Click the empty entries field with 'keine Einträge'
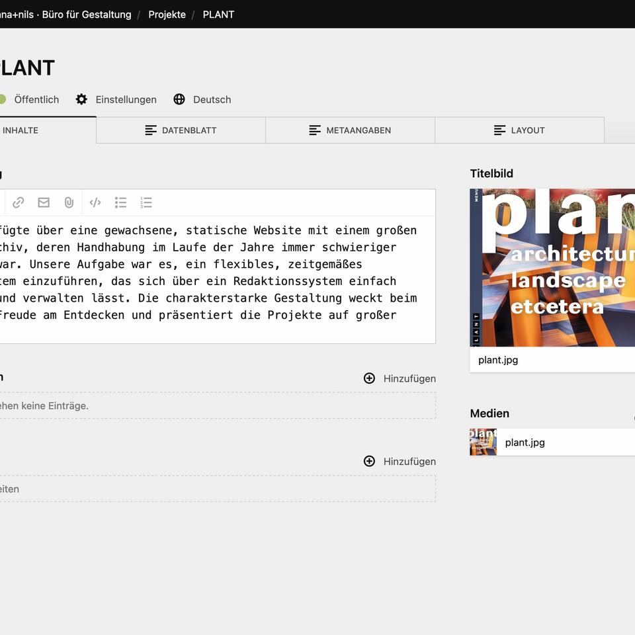635x635 pixels. coord(218,405)
